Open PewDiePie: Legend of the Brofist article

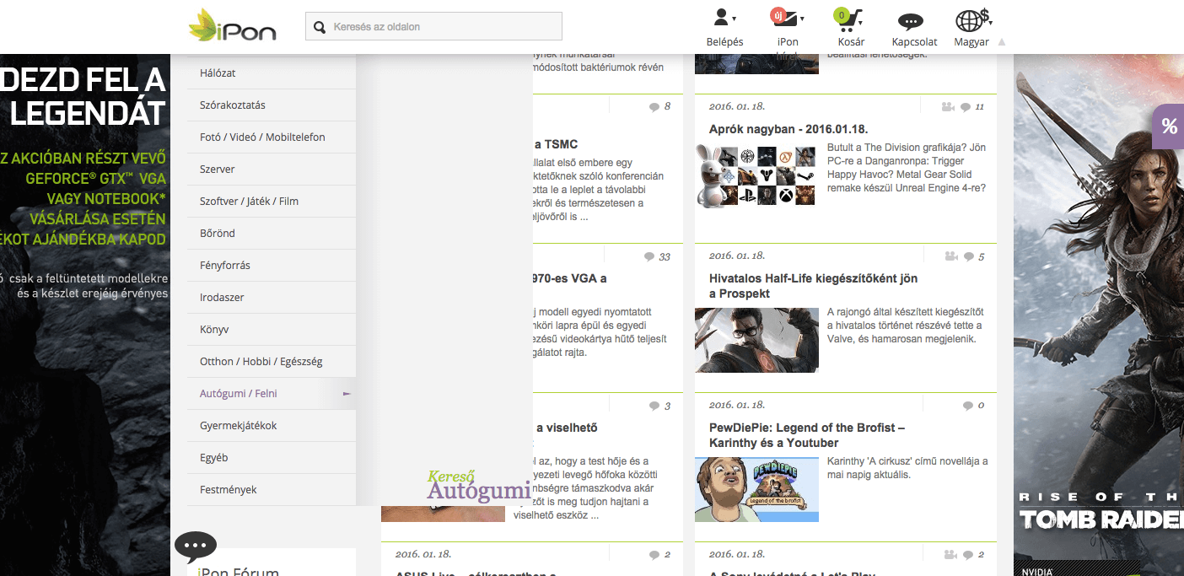[807, 435]
